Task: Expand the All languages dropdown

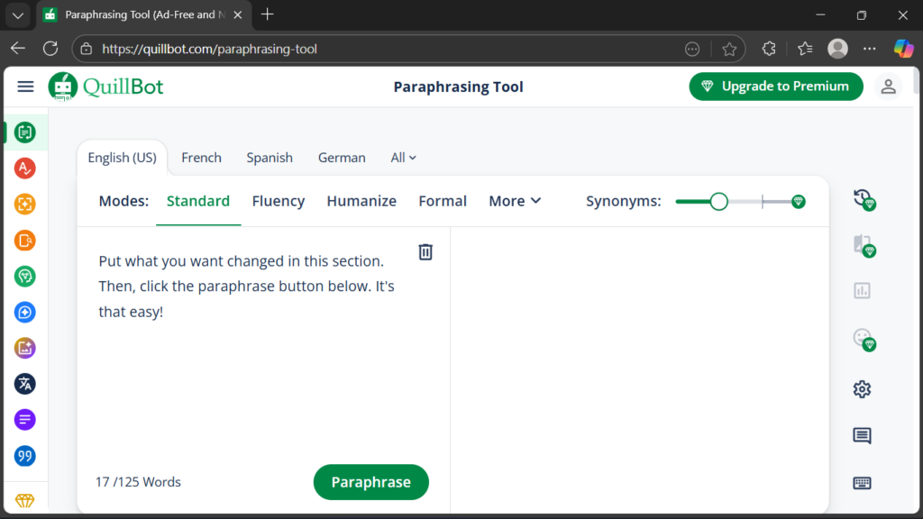Action: click(x=403, y=158)
